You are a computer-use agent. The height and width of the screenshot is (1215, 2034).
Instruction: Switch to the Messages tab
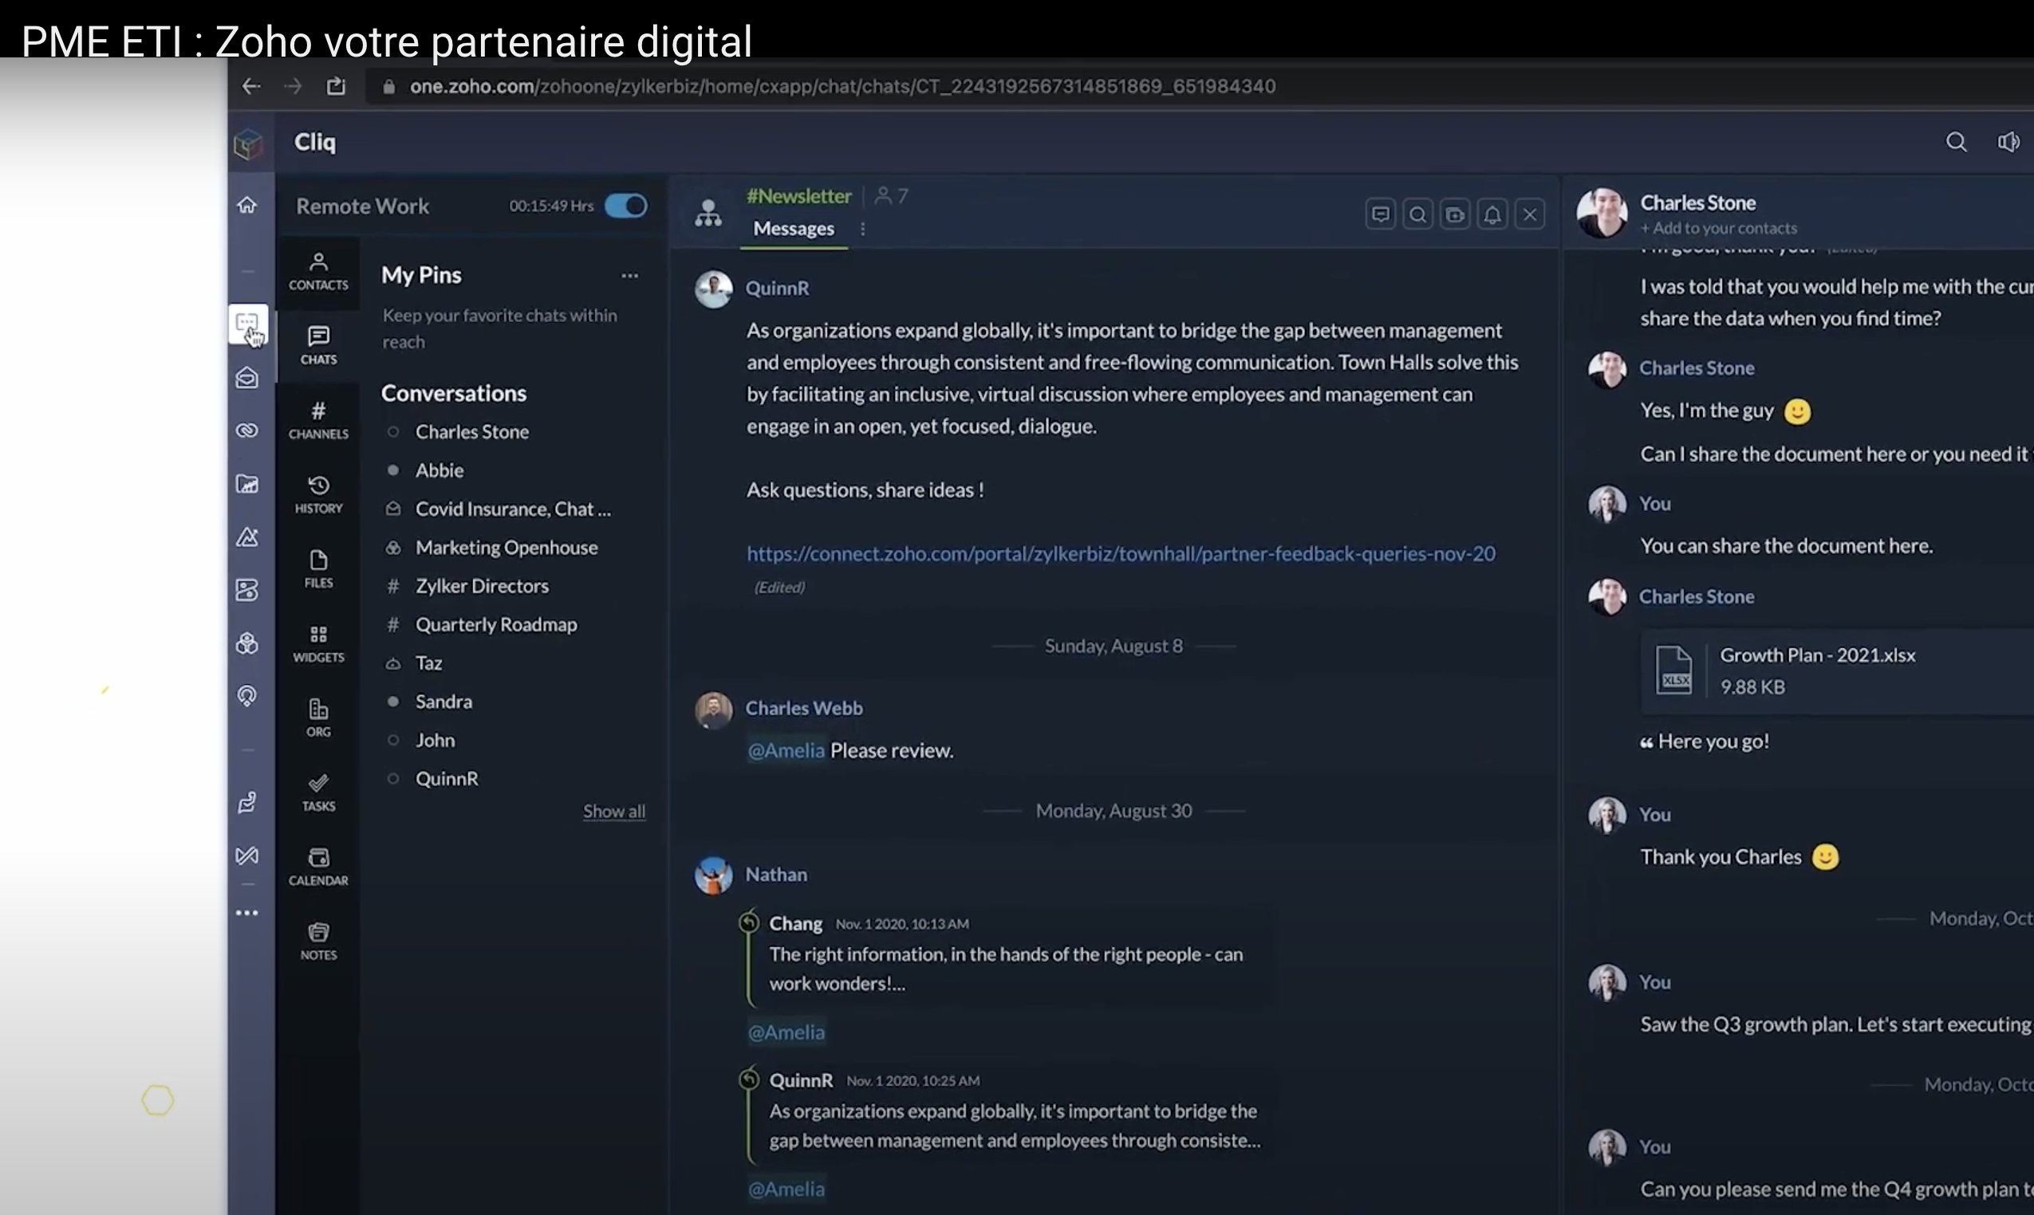click(794, 229)
